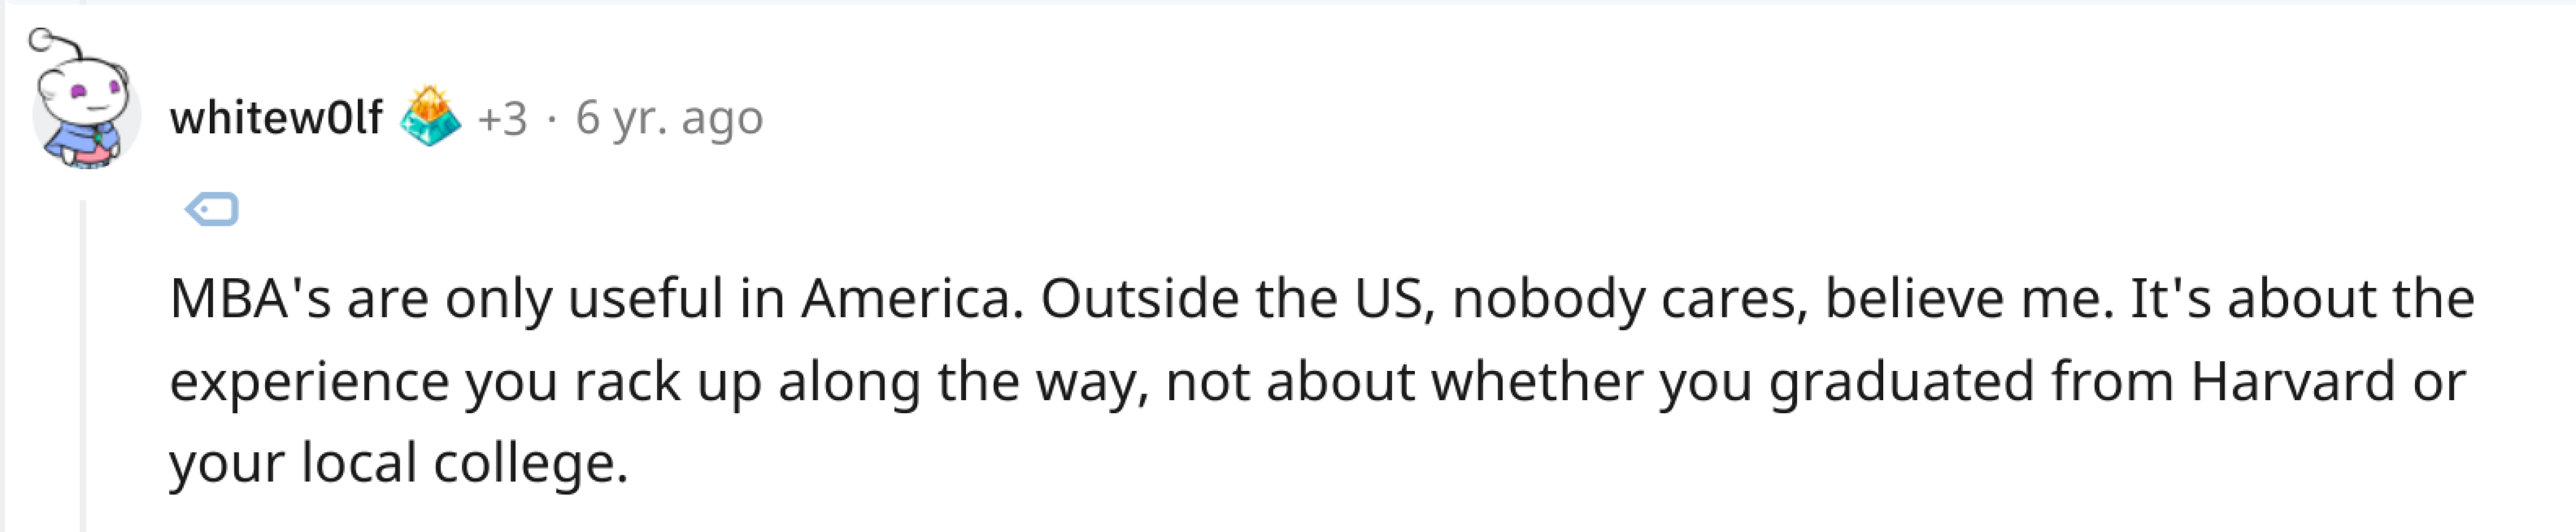Image resolution: width=2576 pixels, height=532 pixels.
Task: Click the +3 award count
Action: tap(502, 119)
